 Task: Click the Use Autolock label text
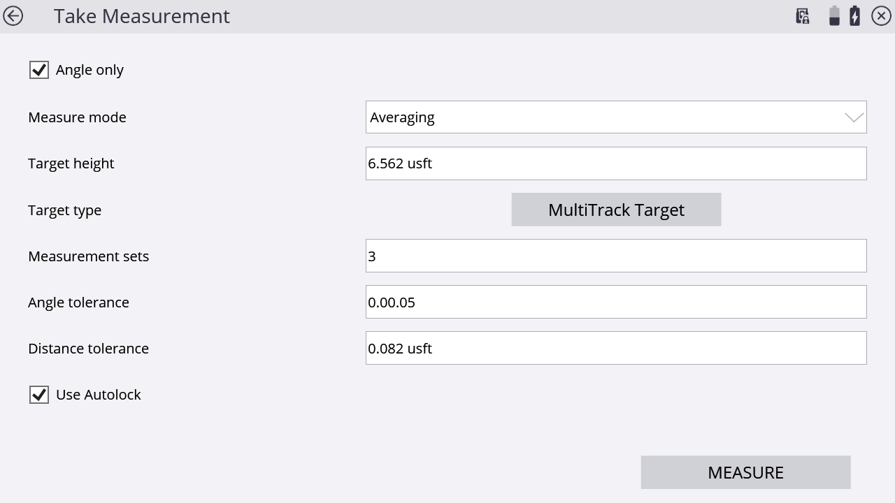click(x=99, y=395)
